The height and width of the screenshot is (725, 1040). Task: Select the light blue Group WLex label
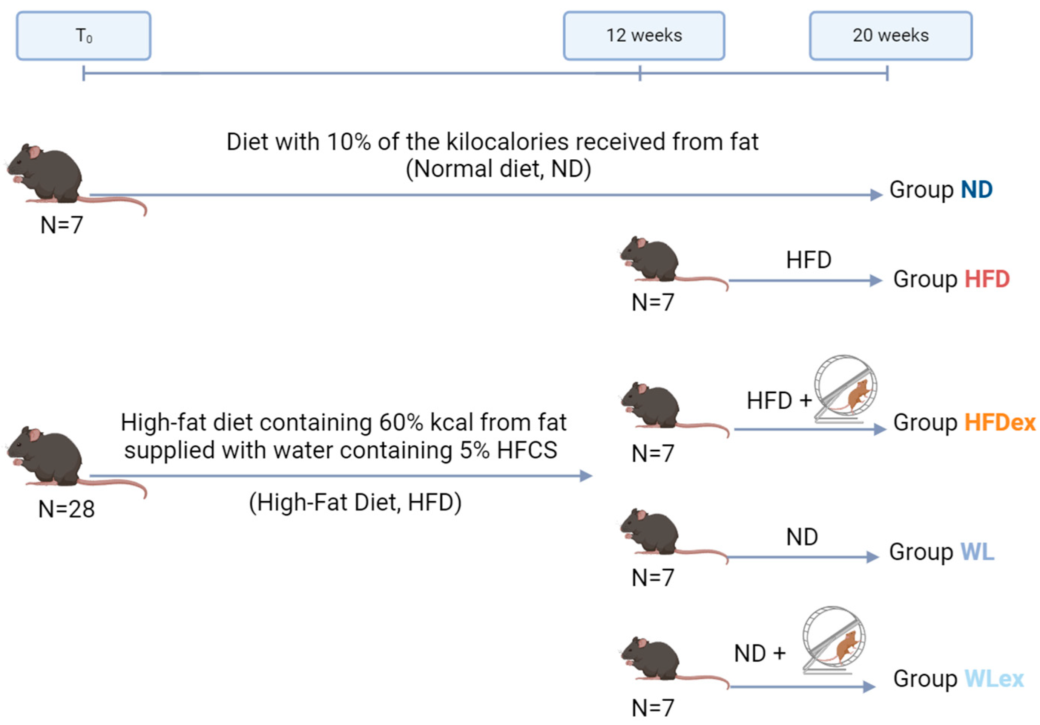point(958,678)
